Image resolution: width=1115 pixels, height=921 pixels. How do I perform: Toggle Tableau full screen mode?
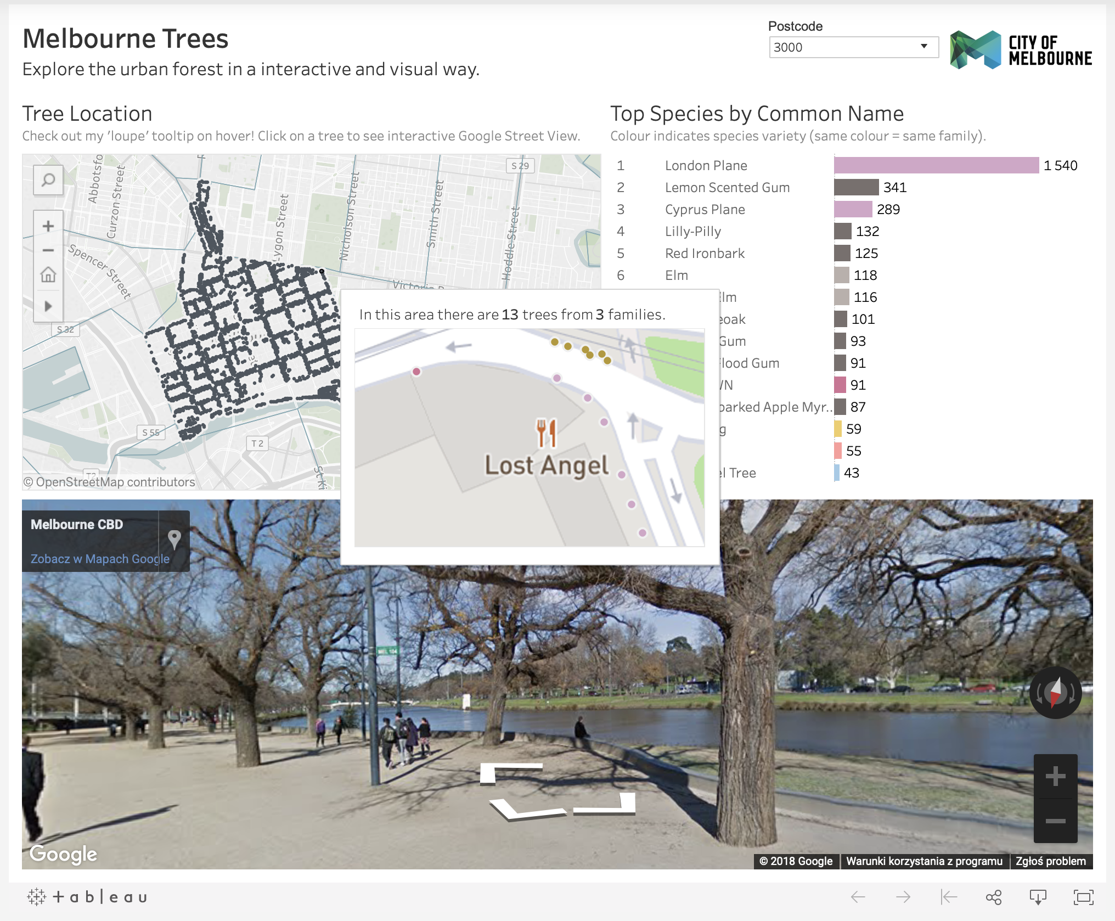pyautogui.click(x=1083, y=897)
